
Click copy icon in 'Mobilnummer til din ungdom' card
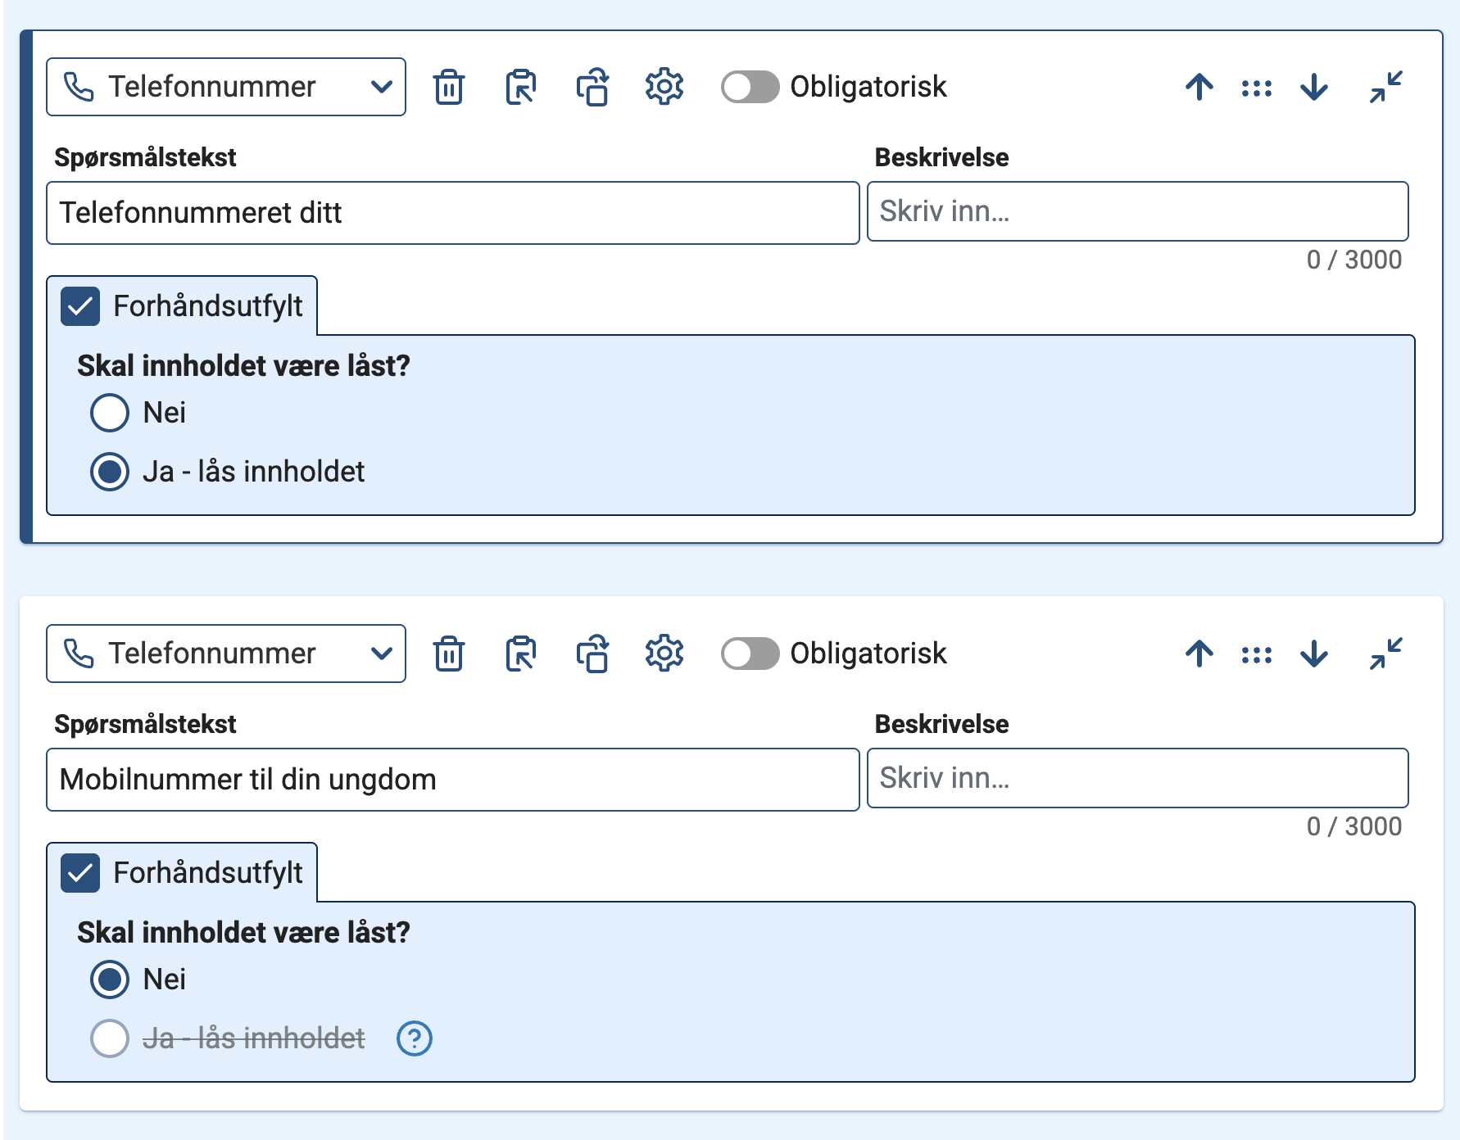pos(592,654)
